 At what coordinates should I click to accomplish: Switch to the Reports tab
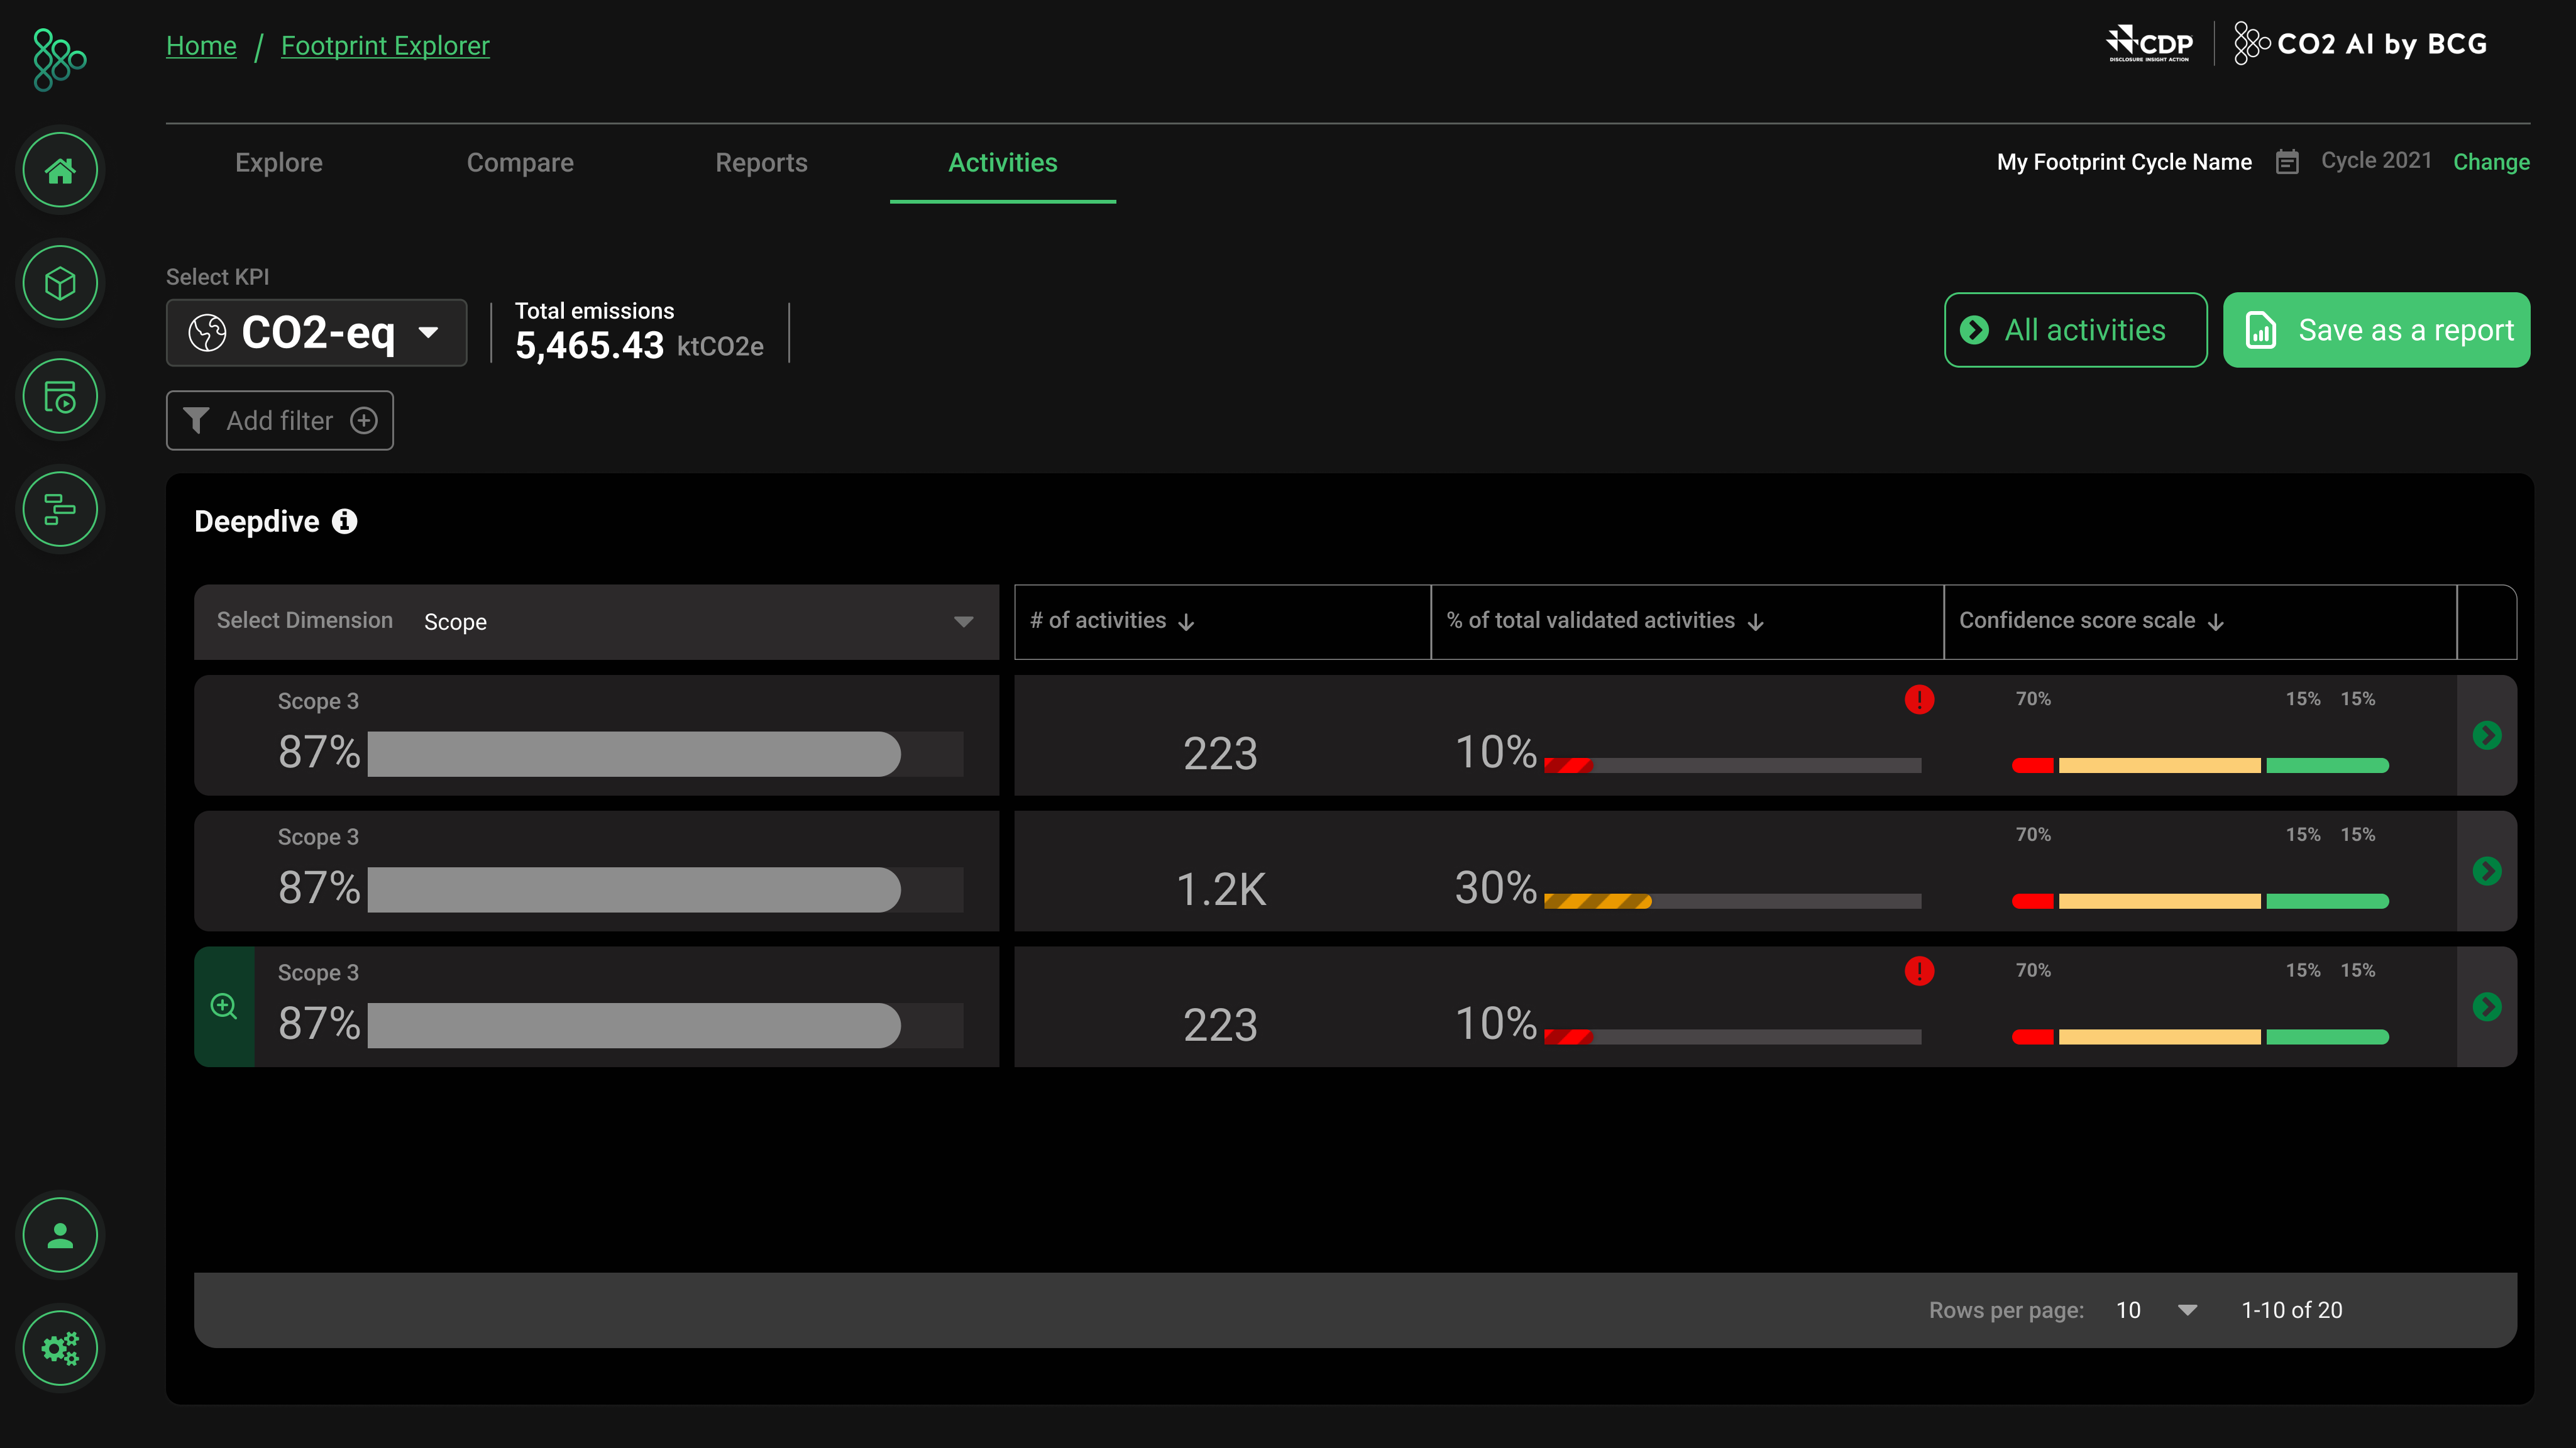(x=761, y=162)
